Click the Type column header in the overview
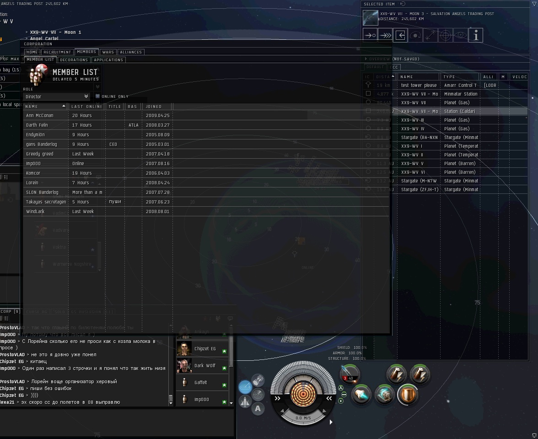The width and height of the screenshot is (538, 439). pos(459,77)
